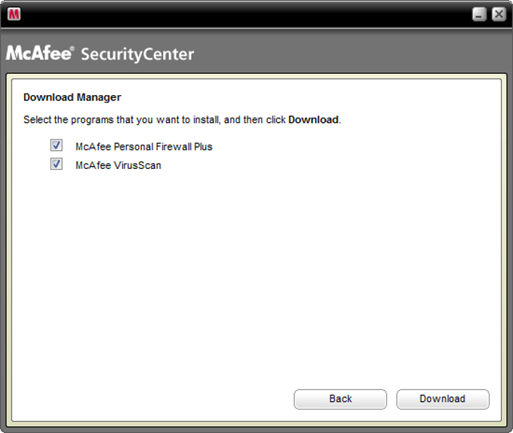Click the word 'Plus' in the firewall label
This screenshot has height=433, width=513.
tap(203, 146)
